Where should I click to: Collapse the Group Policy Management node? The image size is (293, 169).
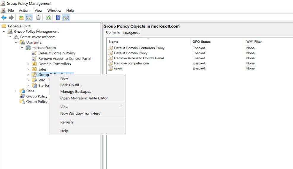[x=4, y=31]
